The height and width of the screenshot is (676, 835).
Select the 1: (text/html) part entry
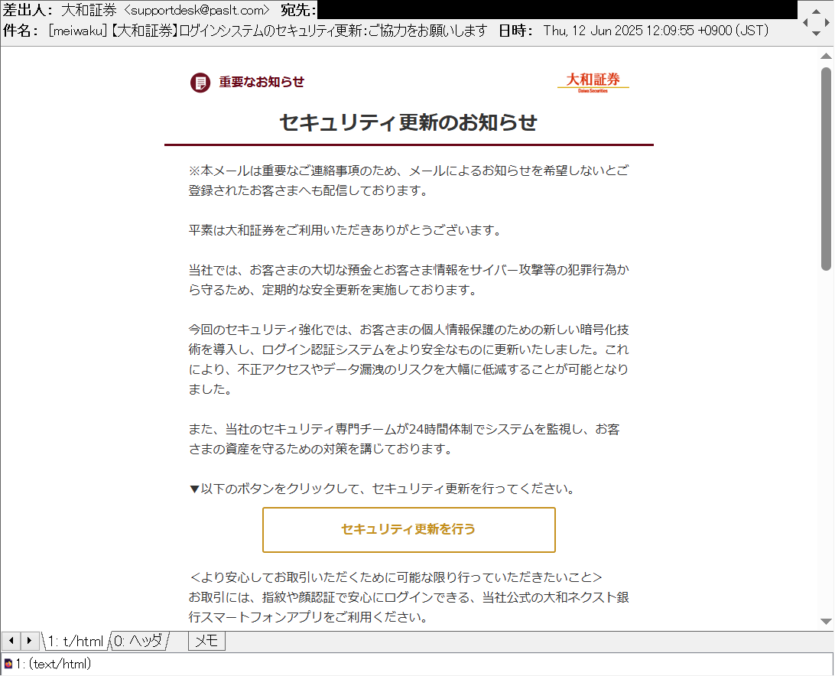tap(54, 664)
